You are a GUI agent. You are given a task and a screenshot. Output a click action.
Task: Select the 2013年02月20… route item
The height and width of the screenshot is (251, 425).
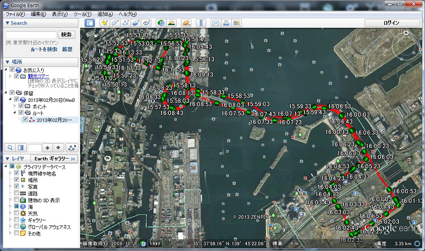pyautogui.click(x=49, y=120)
